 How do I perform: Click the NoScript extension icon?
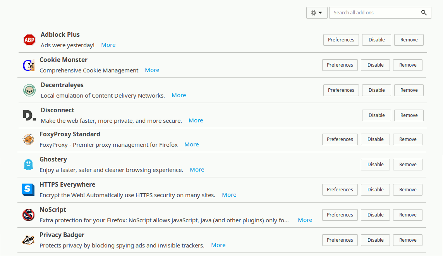pos(28,215)
